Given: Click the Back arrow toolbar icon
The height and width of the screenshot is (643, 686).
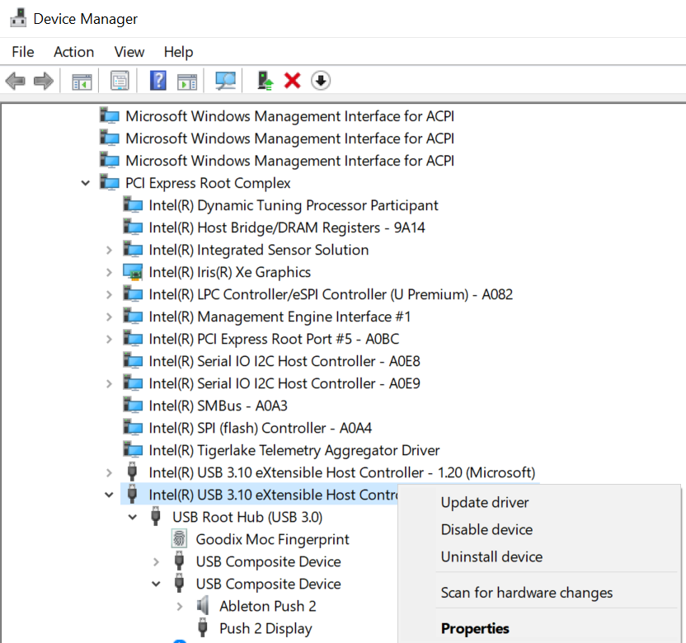Looking at the screenshot, I should pyautogui.click(x=15, y=81).
